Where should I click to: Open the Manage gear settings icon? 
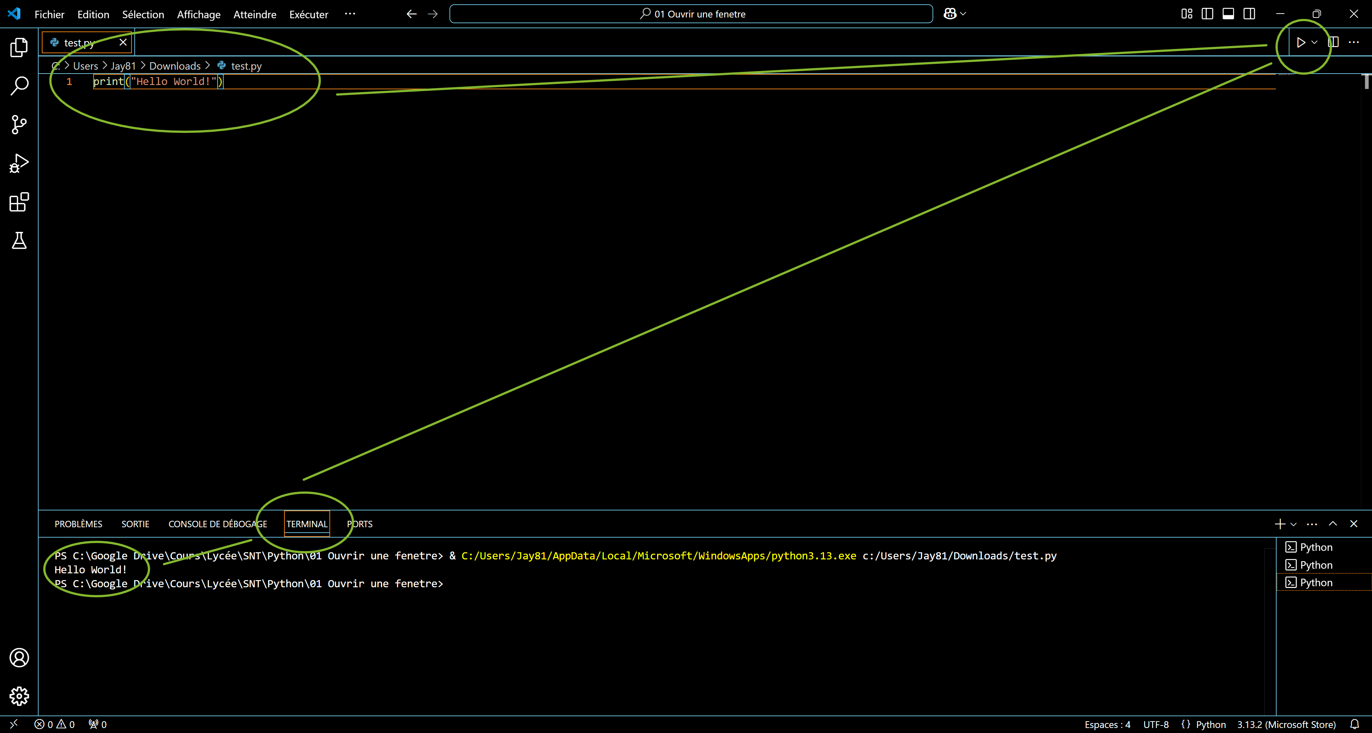point(19,696)
